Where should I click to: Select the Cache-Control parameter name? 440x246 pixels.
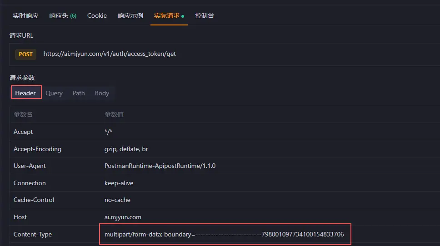34,200
